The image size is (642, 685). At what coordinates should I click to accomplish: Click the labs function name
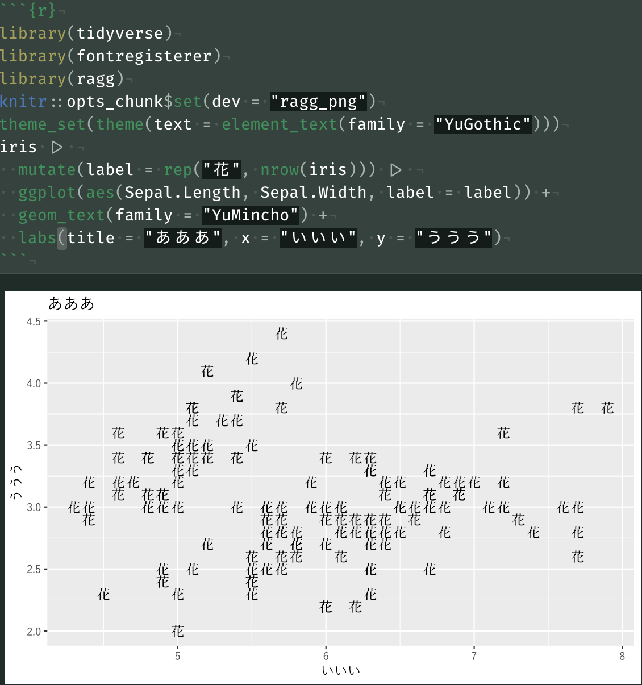[x=37, y=237]
